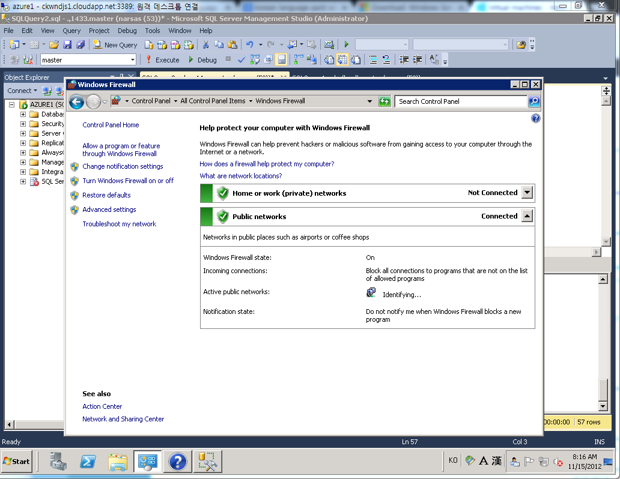The width and height of the screenshot is (620, 479).
Task: Open the Project menu
Action: [x=99, y=31]
